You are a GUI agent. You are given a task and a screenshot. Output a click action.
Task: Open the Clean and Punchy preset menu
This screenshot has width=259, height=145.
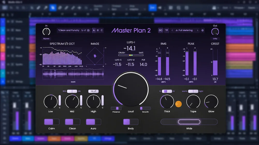click(x=69, y=30)
